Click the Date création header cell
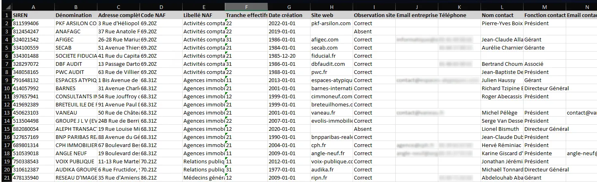 pos(289,15)
